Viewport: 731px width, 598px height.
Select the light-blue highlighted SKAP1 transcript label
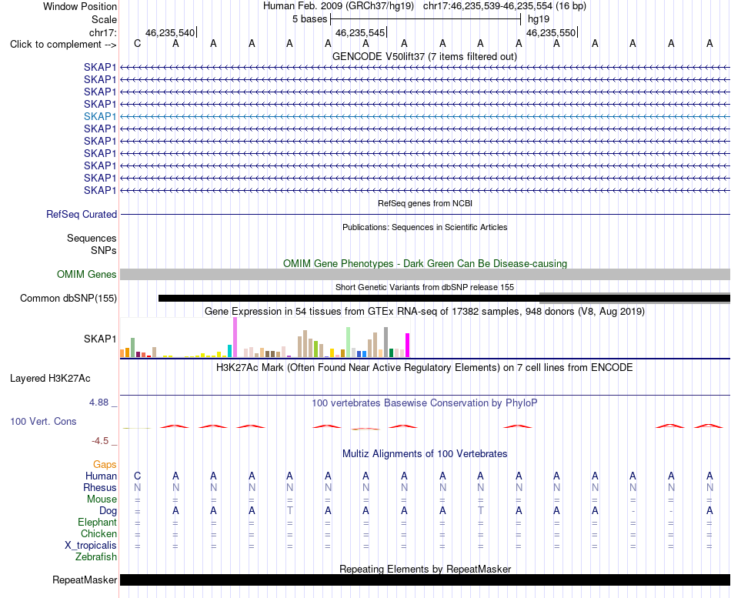tap(100, 116)
